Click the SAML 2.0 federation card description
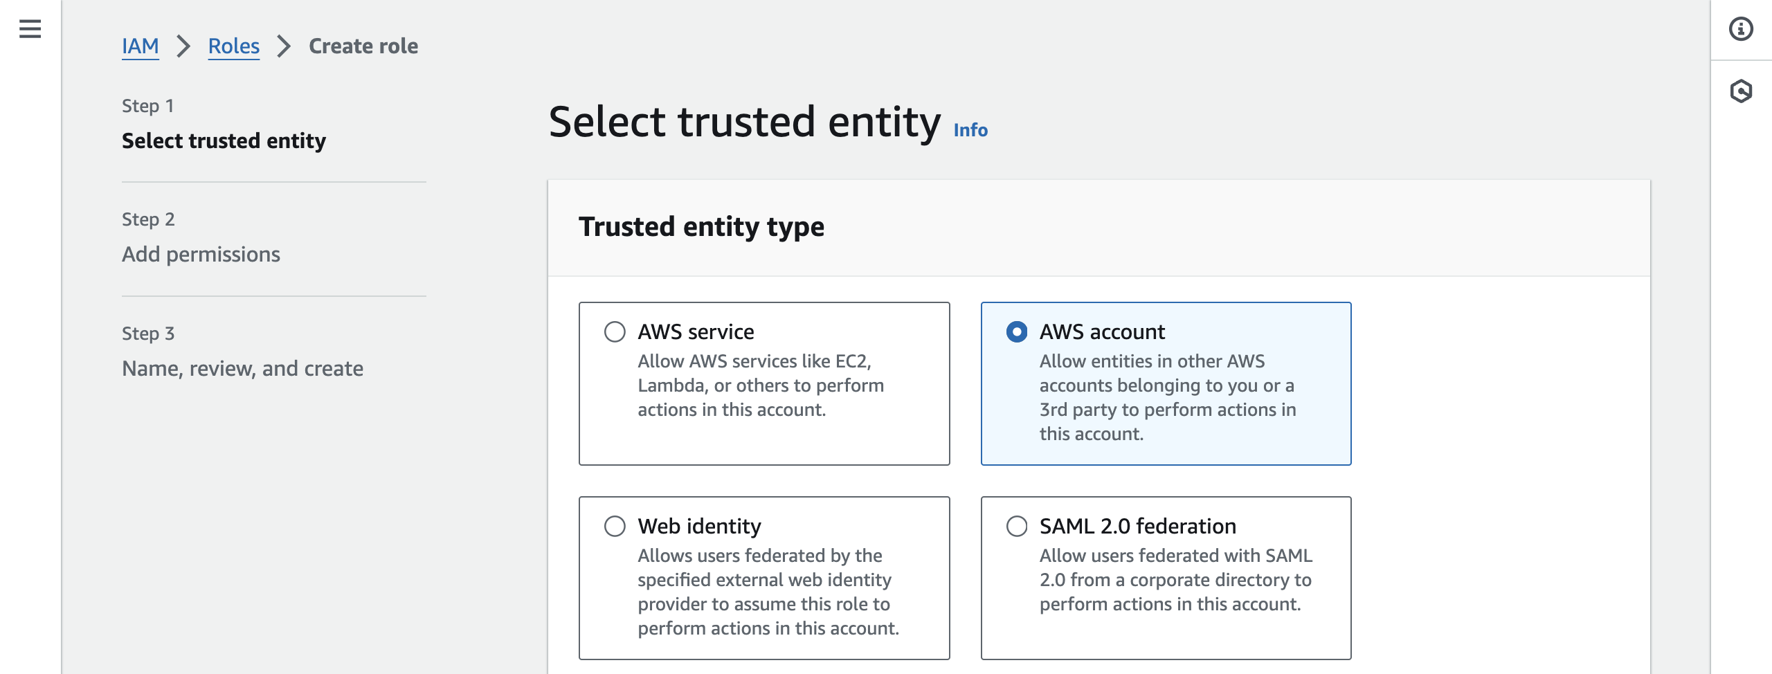 [x=1175, y=580]
